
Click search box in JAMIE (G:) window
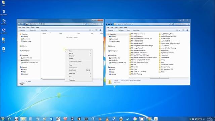coord(95,24)
